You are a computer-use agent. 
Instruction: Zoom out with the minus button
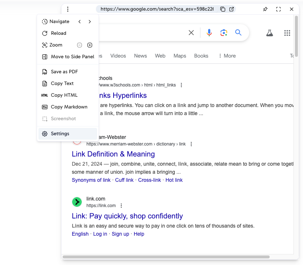pyautogui.click(x=80, y=45)
